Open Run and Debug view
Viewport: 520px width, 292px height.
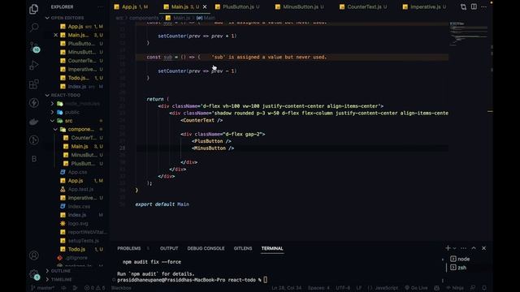tap(34, 65)
